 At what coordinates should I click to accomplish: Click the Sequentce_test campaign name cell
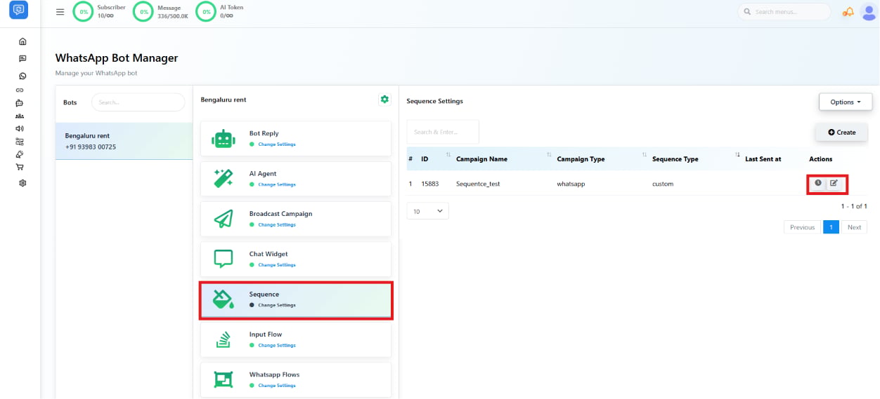478,184
